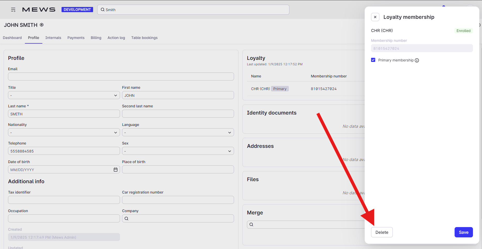Open the Date of birth calendar picker
Image resolution: width=482 pixels, height=249 pixels.
click(x=115, y=170)
